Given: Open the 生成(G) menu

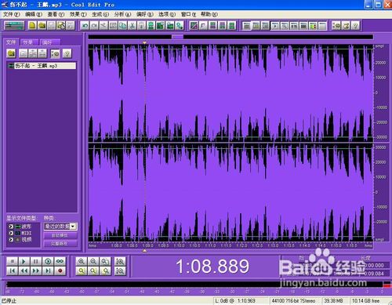Looking at the screenshot, I should 100,14.
